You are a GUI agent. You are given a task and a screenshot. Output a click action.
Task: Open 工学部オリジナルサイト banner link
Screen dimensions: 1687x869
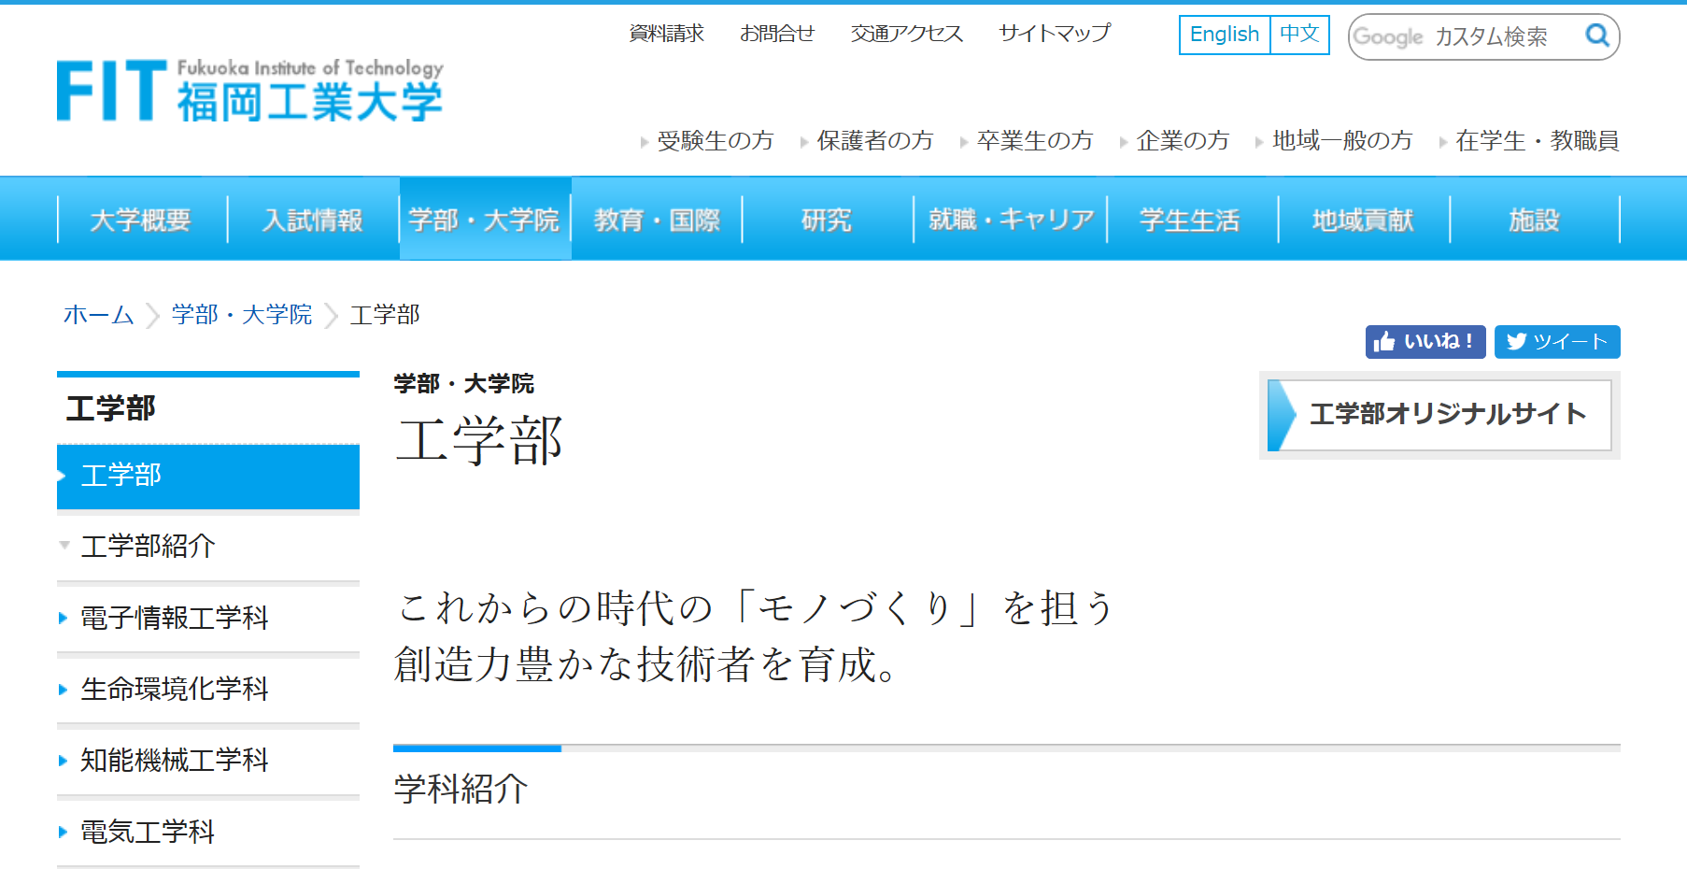tap(1439, 415)
